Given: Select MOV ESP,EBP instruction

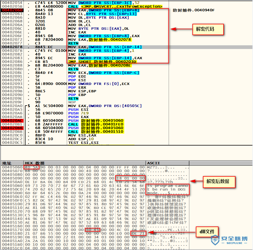Looking at the screenshot, I should (82, 91).
